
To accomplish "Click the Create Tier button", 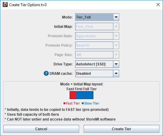I will [121, 129].
